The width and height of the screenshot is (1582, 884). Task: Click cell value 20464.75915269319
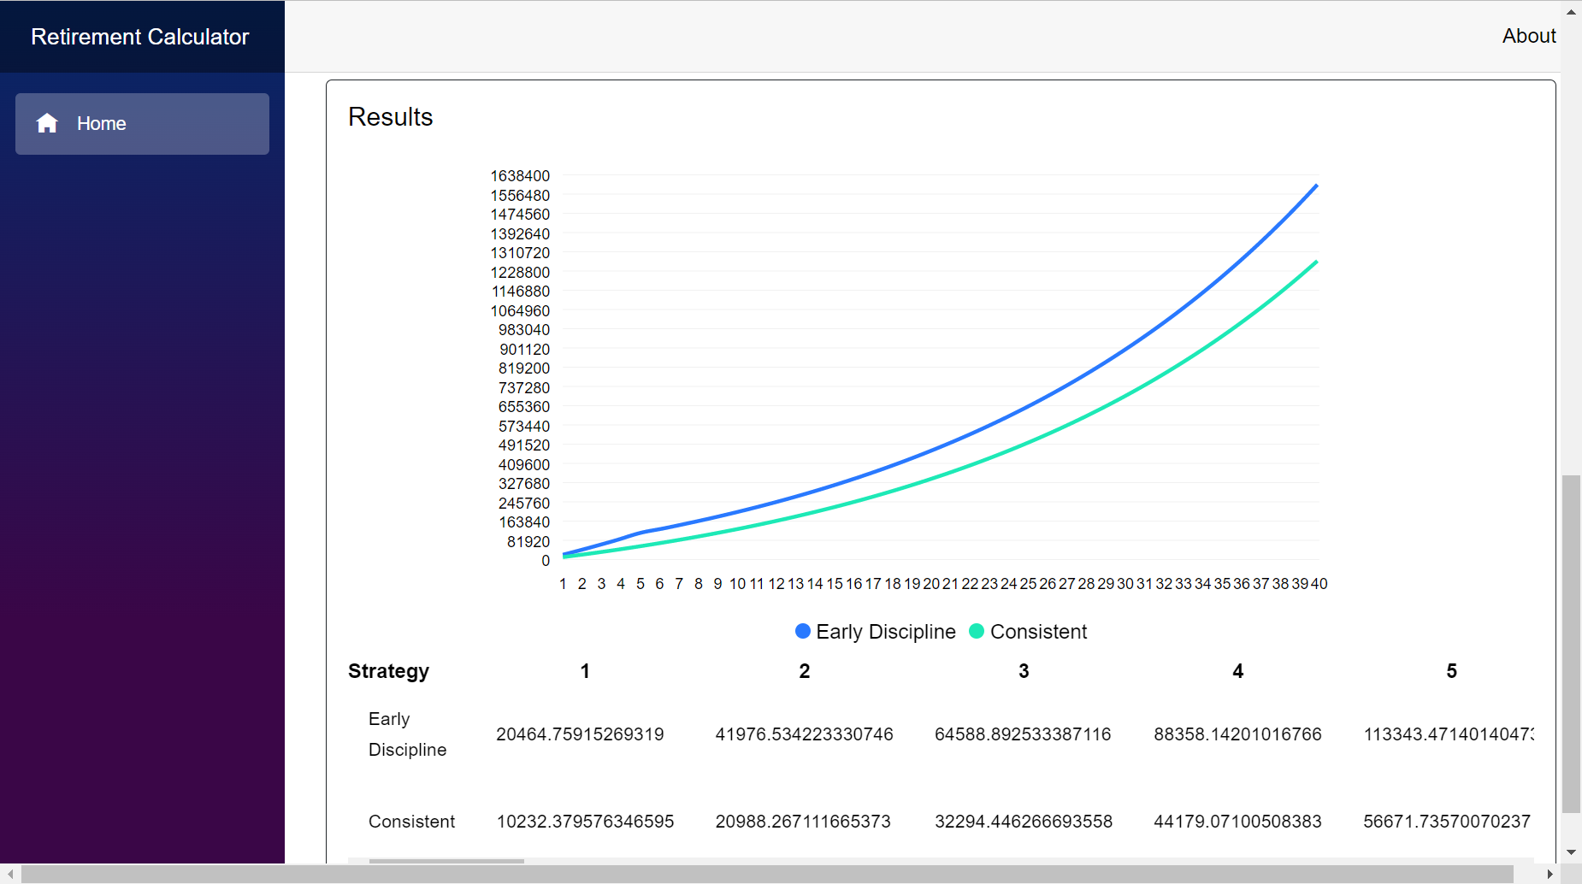coord(580,734)
